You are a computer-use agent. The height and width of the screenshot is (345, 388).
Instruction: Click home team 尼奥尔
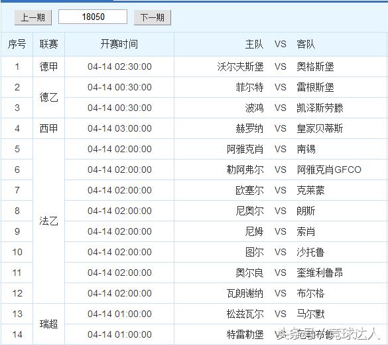249,211
